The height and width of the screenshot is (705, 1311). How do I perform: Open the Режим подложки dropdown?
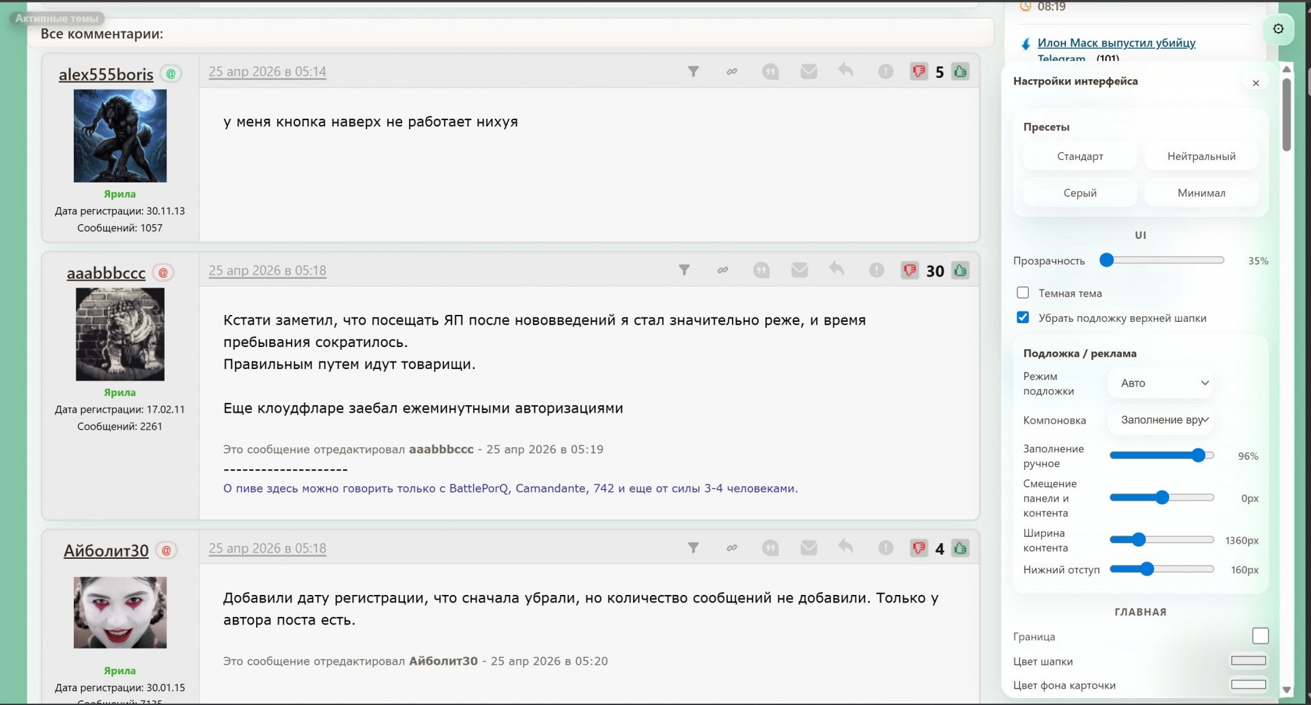click(x=1163, y=383)
